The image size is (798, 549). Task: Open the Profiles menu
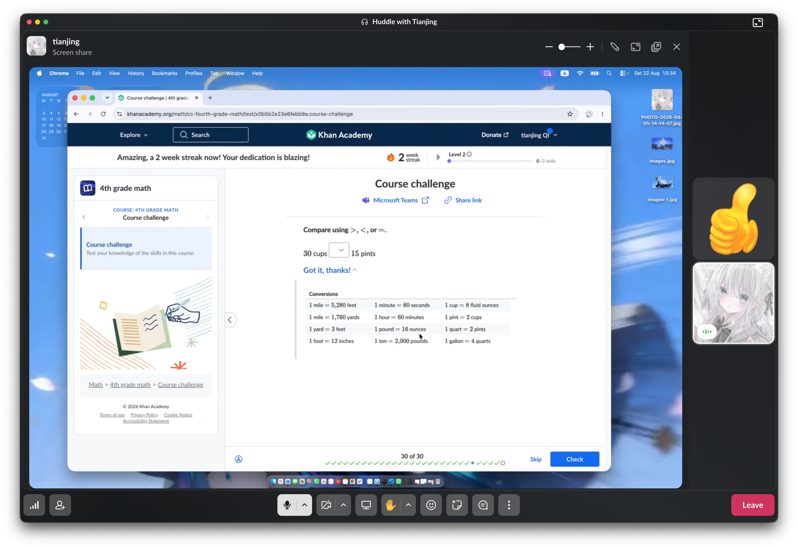[194, 73]
